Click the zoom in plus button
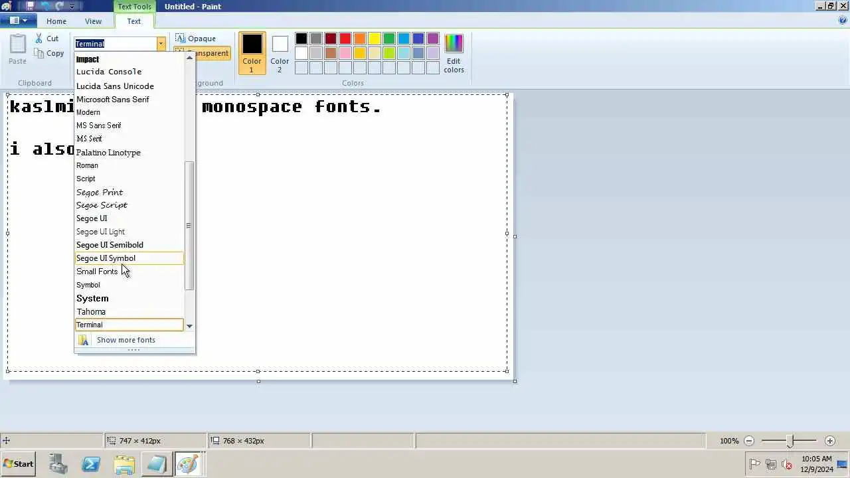This screenshot has height=478, width=850. pos(829,441)
